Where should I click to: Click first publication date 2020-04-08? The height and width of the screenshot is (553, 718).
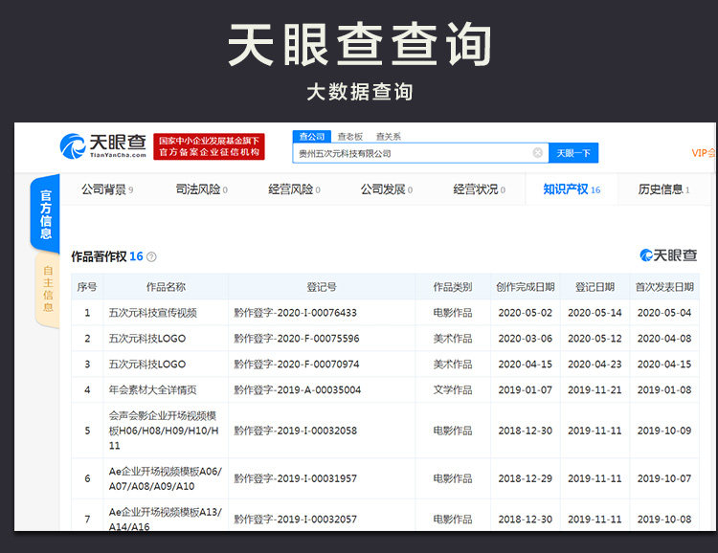tap(664, 339)
